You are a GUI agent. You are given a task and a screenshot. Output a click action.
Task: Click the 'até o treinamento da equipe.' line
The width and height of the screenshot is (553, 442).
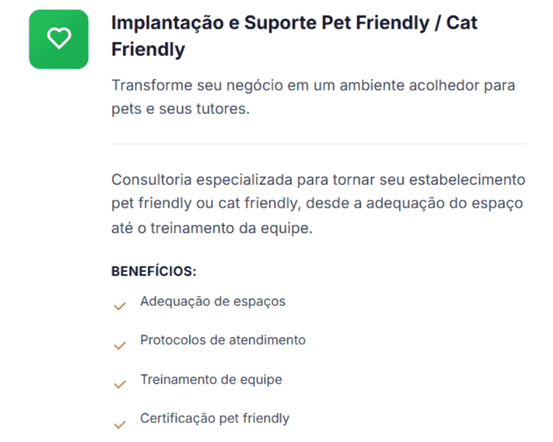(x=212, y=229)
